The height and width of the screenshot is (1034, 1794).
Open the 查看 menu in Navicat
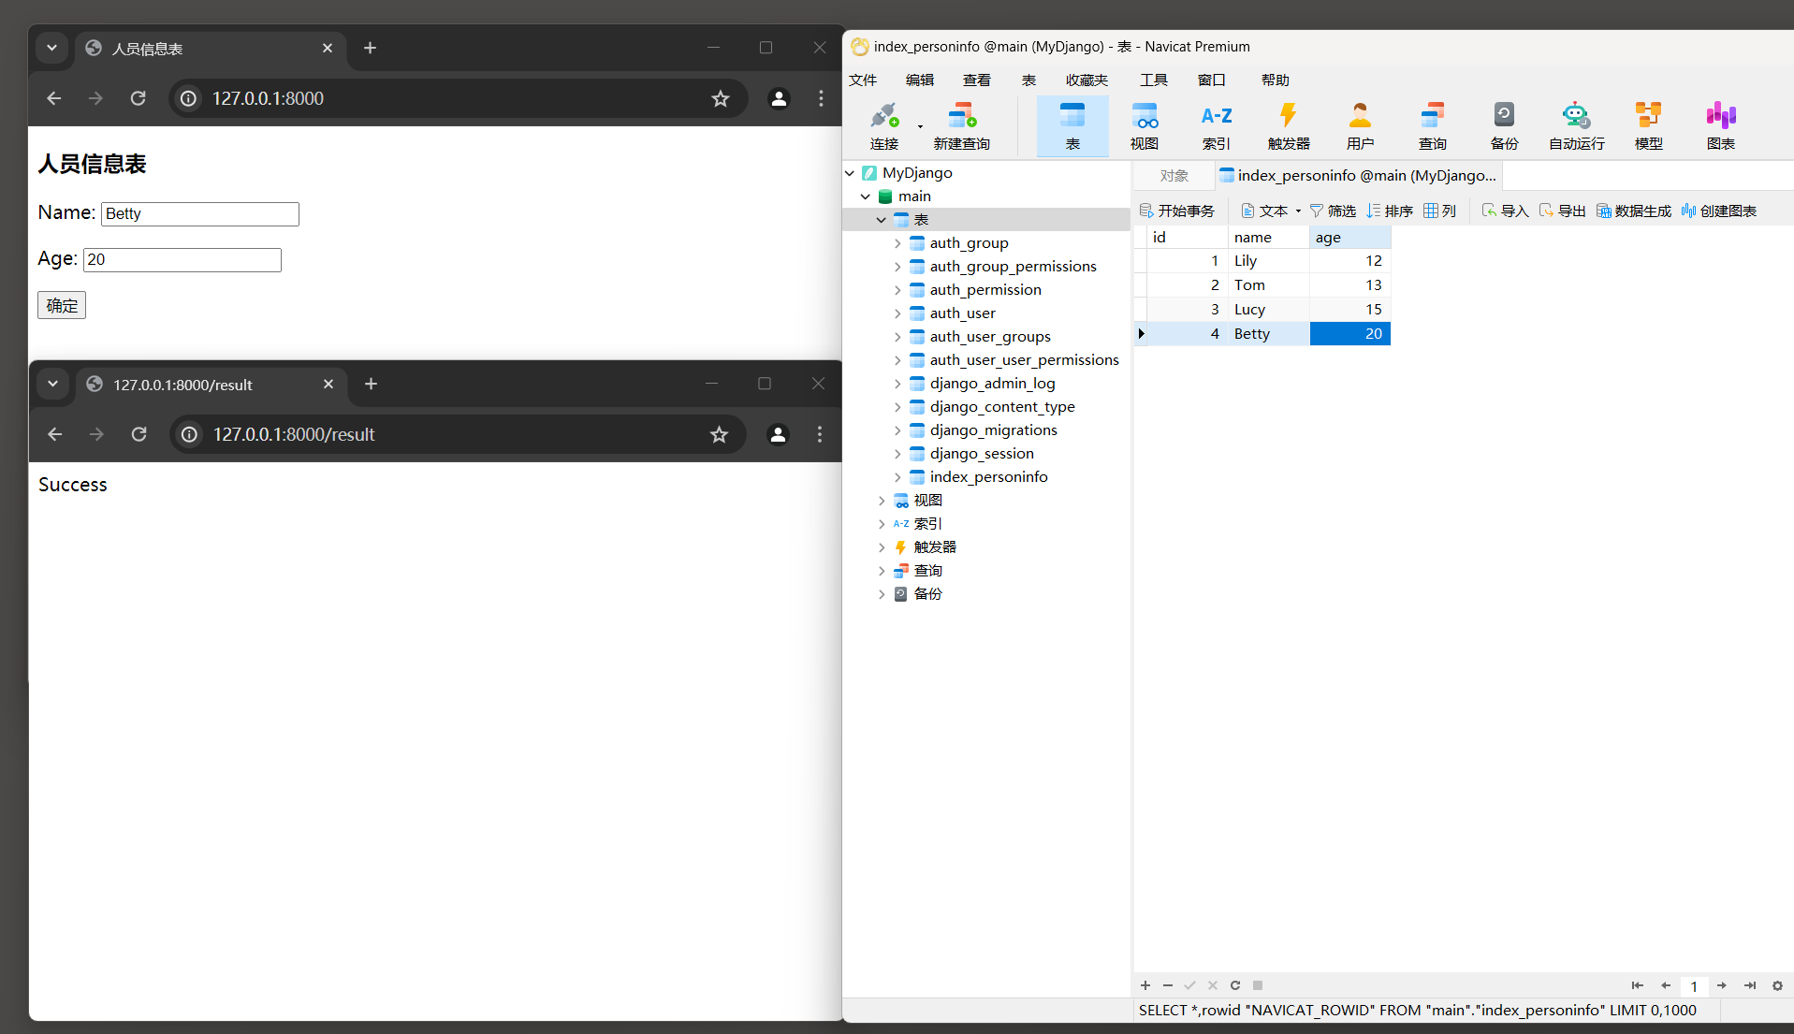point(977,80)
